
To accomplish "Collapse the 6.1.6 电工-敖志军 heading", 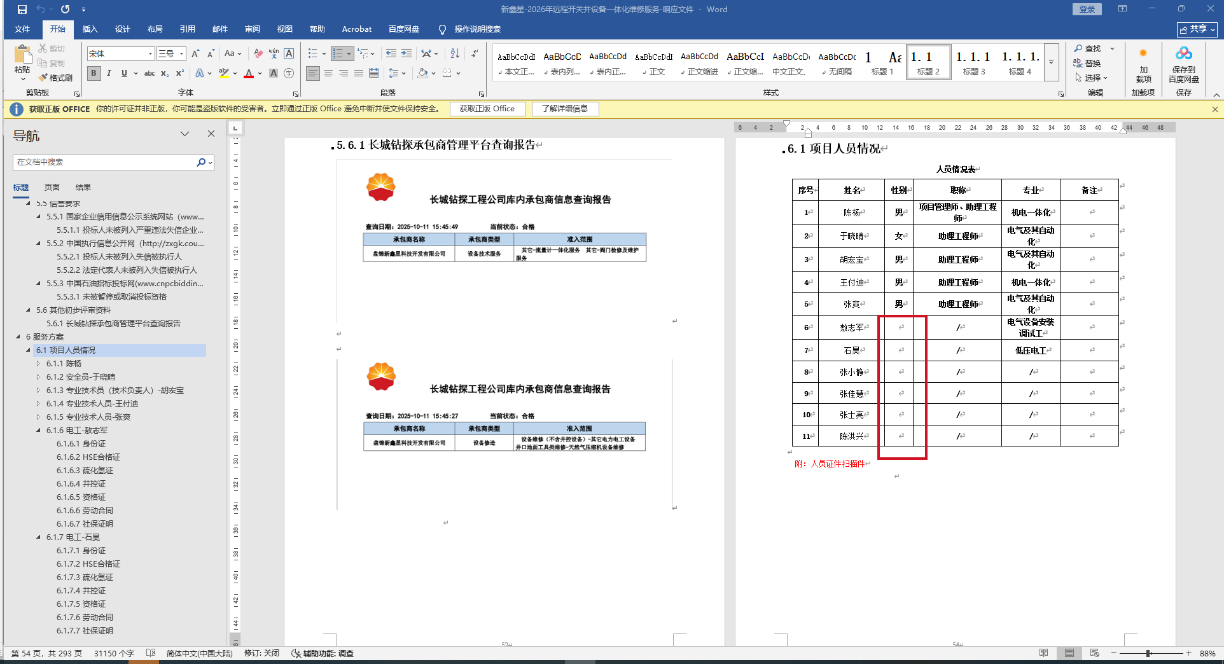I will (x=39, y=431).
